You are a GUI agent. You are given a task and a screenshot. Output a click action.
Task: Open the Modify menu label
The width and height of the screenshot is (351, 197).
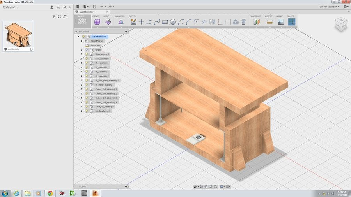coord(107,16)
